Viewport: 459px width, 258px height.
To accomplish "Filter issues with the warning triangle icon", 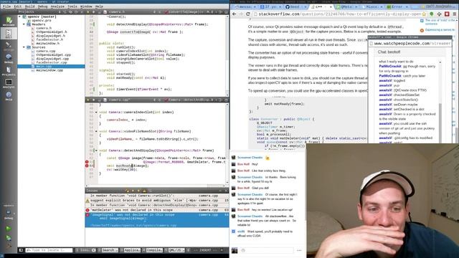I will pos(144,191).
